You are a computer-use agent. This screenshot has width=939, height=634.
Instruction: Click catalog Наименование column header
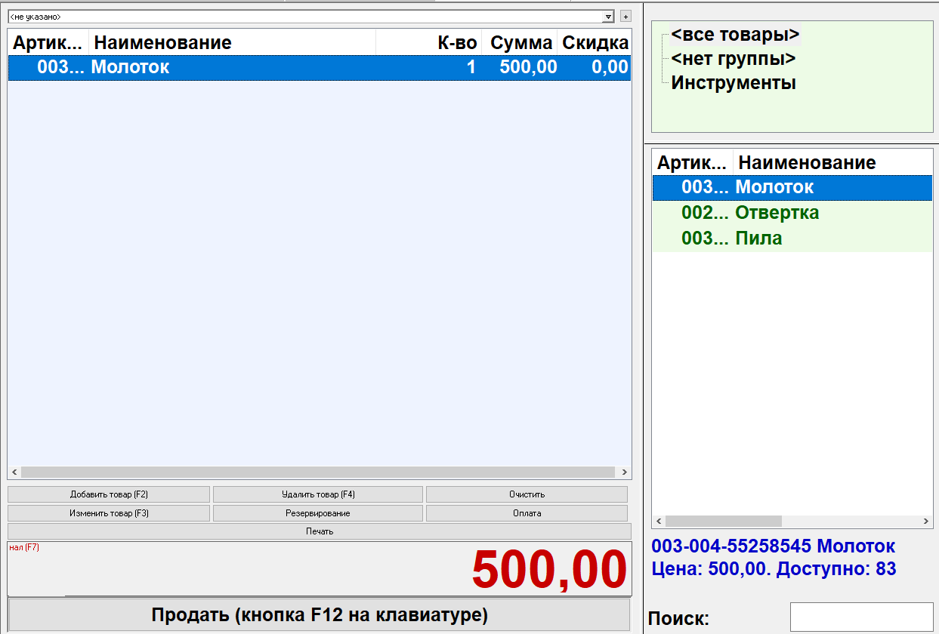pos(833,162)
